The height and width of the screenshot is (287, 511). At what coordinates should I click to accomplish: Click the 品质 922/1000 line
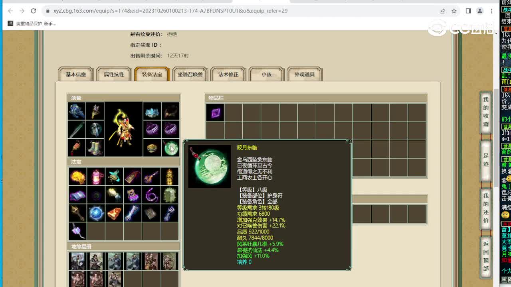click(x=253, y=232)
